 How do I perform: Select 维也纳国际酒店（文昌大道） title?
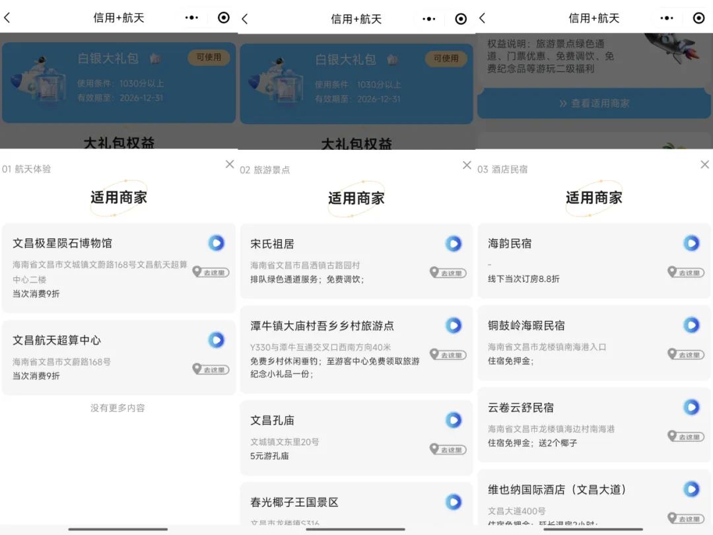pos(557,489)
